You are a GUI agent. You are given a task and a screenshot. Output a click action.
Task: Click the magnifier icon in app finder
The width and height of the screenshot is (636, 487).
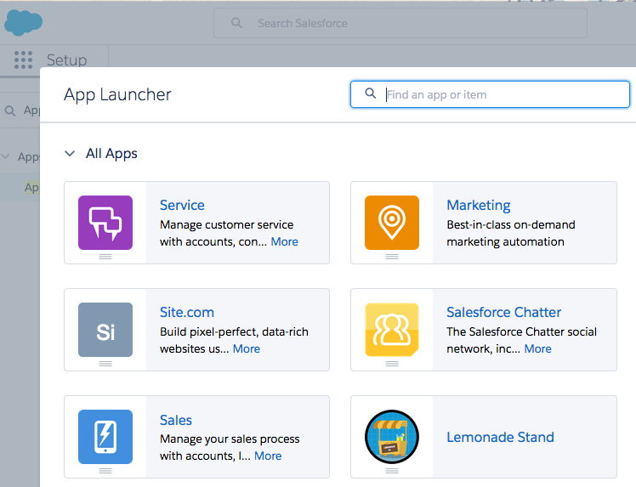tap(371, 94)
